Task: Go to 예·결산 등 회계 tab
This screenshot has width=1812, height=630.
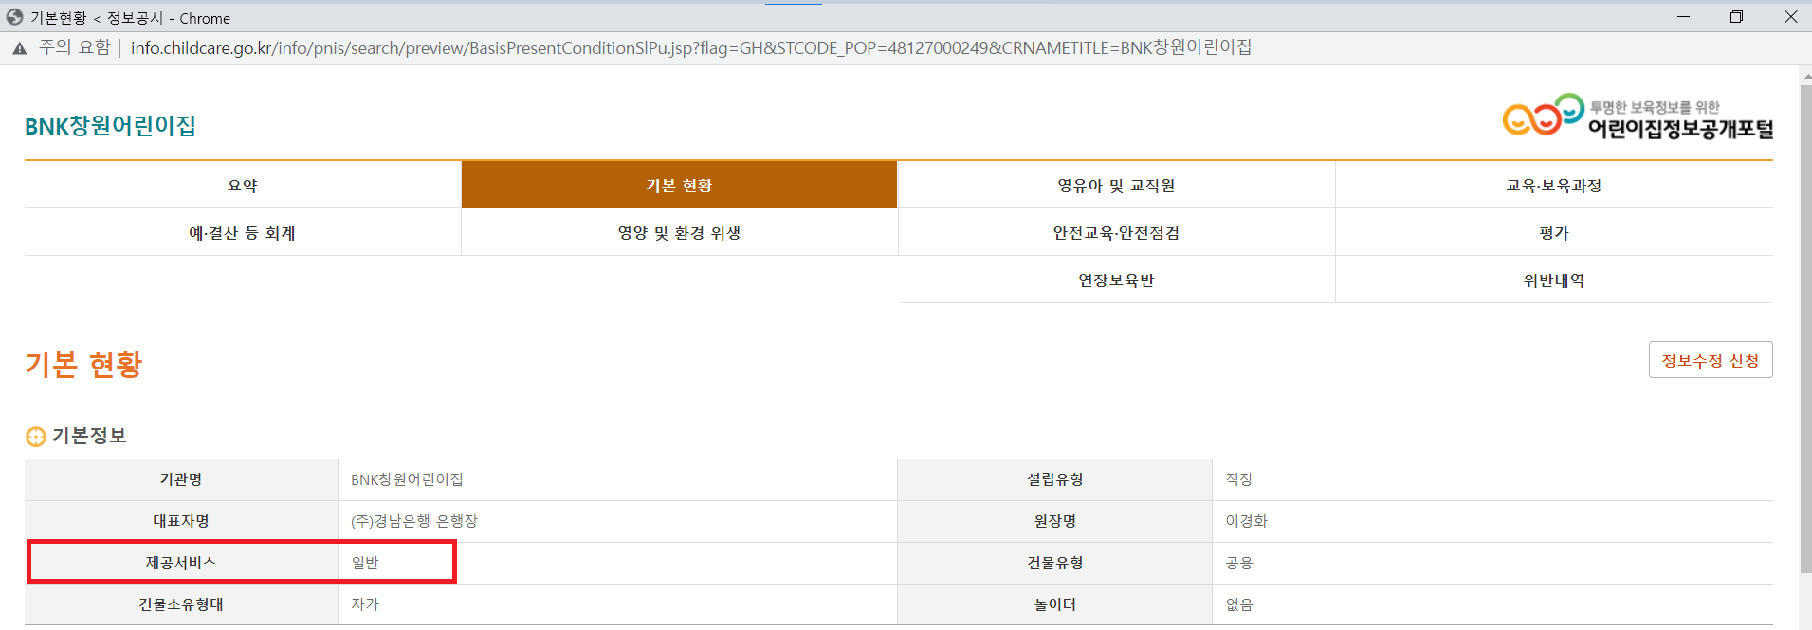Action: 243,232
